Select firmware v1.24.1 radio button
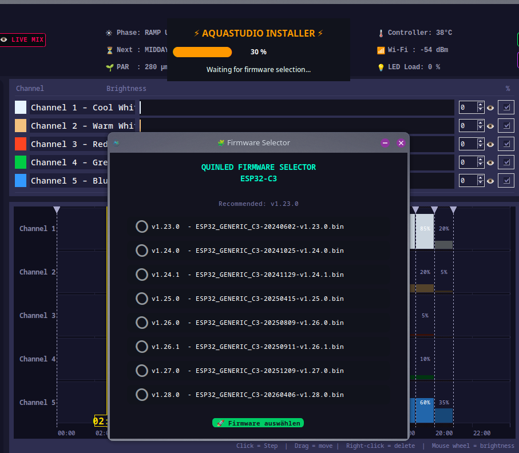The image size is (519, 453). pos(142,275)
